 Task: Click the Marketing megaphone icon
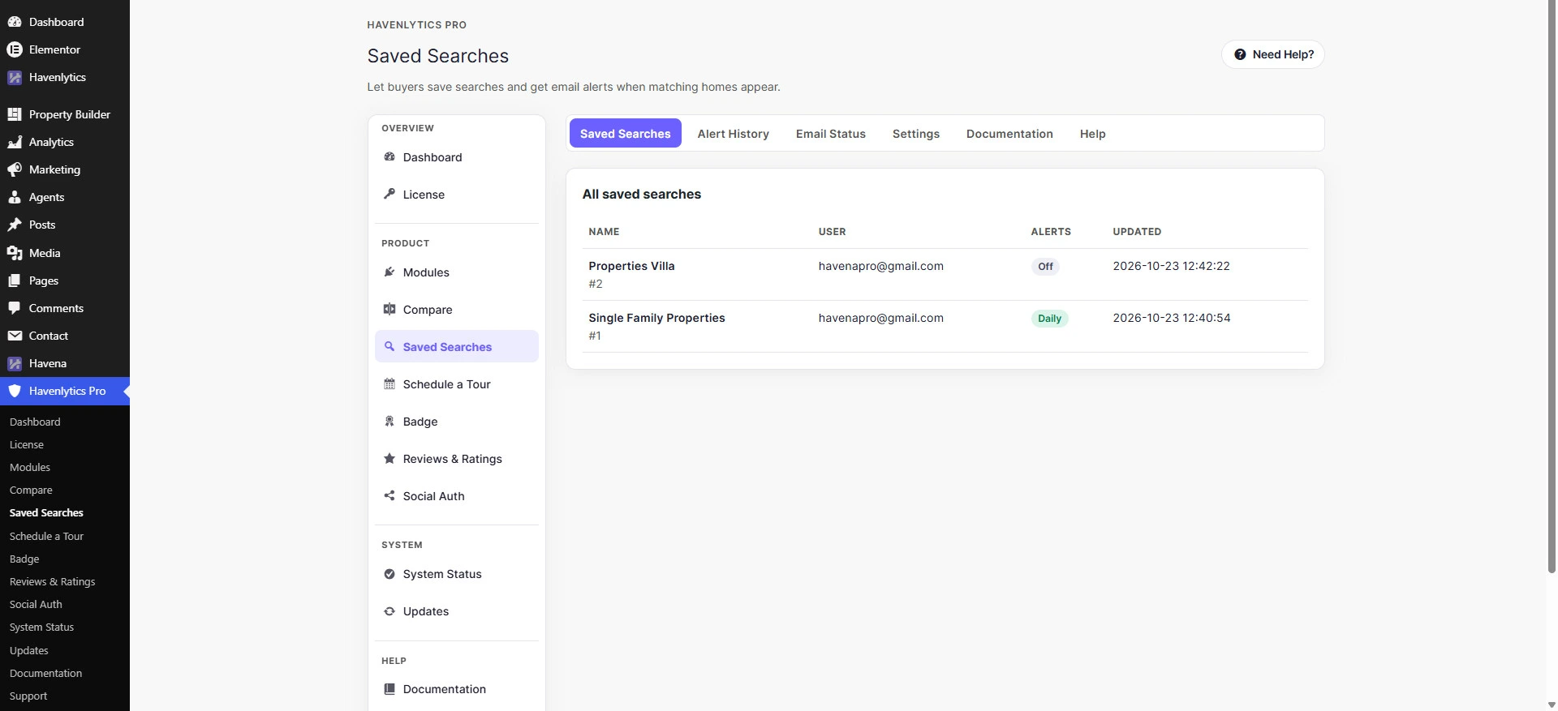coord(15,169)
